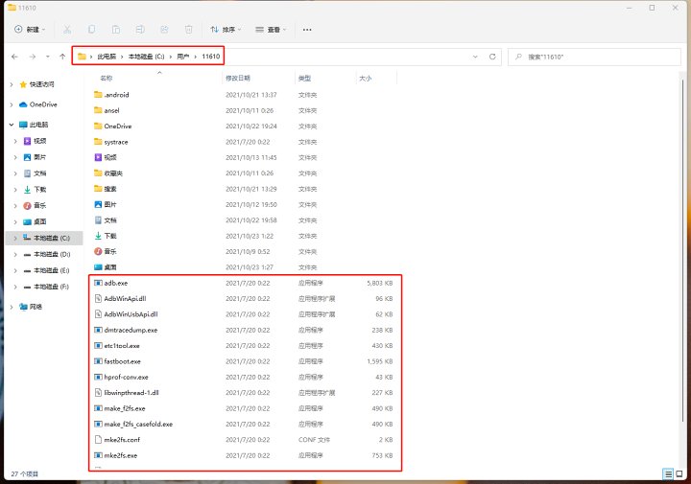Select Local Disk (C:) in sidebar
The height and width of the screenshot is (484, 691).
(44, 238)
